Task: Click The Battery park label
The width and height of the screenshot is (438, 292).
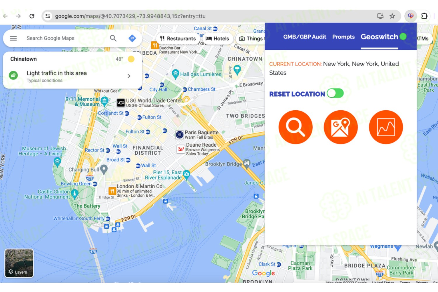Action: pos(87,206)
